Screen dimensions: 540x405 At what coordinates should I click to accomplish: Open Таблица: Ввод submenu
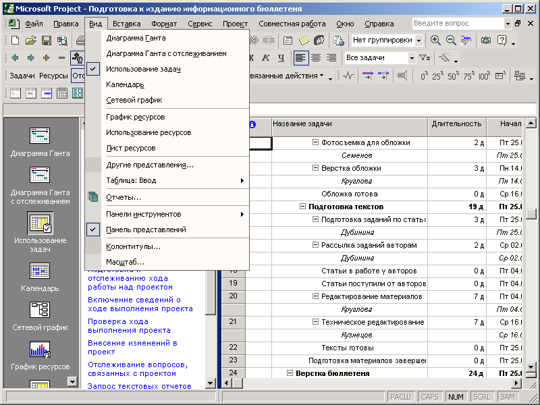(167, 180)
